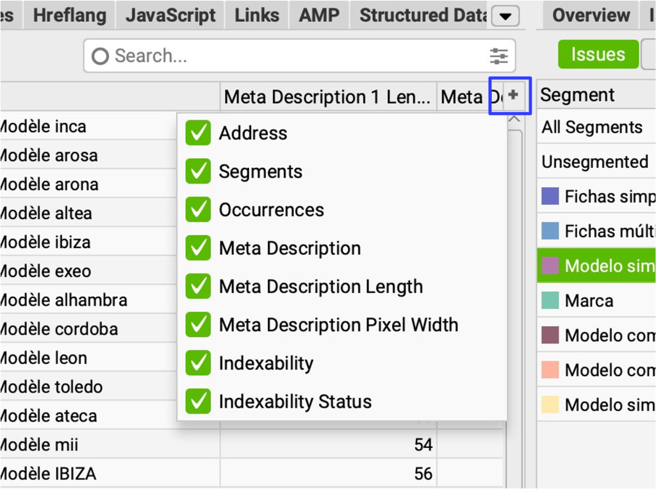Open the Hreflang tab

[x=70, y=15]
